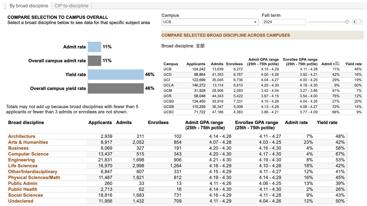The image size is (367, 206).
Task: Click the Fall term 2024 field
Action: 283,22
